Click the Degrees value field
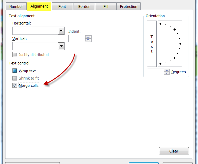The height and width of the screenshot is (164, 198). (155, 72)
